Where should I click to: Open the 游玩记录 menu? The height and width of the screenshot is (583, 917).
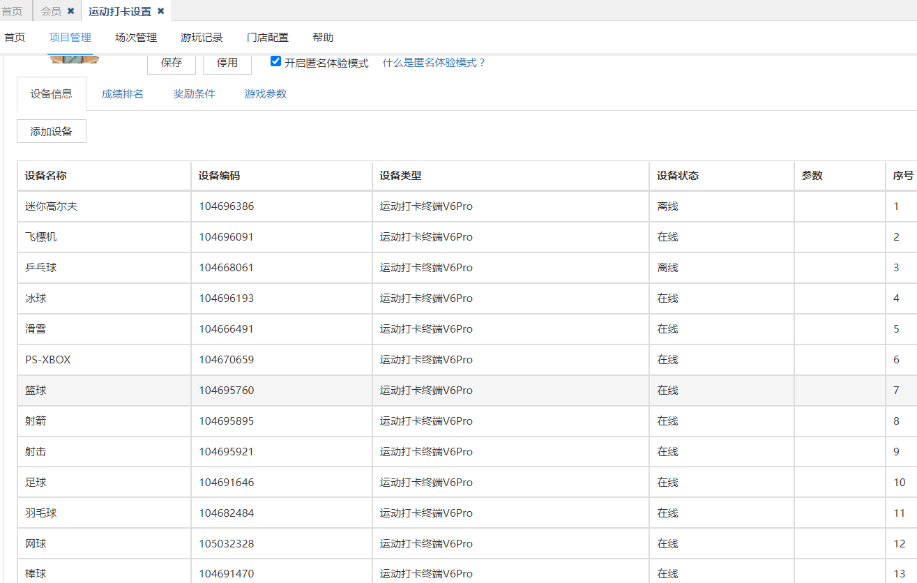202,38
